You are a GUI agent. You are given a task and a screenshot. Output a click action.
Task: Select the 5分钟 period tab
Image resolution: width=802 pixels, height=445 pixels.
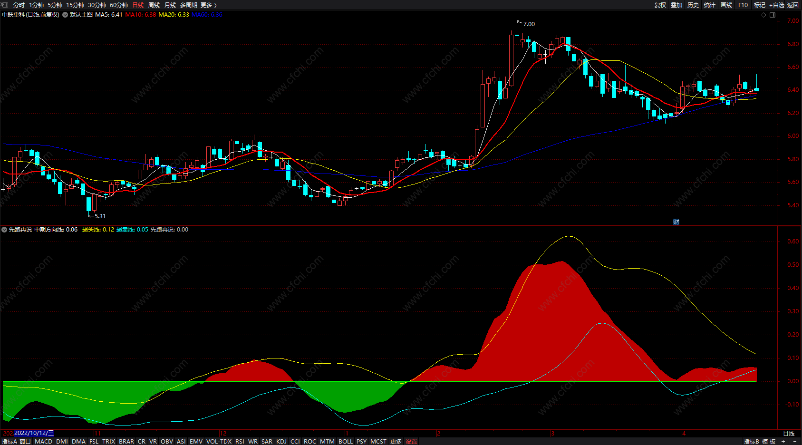[55, 5]
